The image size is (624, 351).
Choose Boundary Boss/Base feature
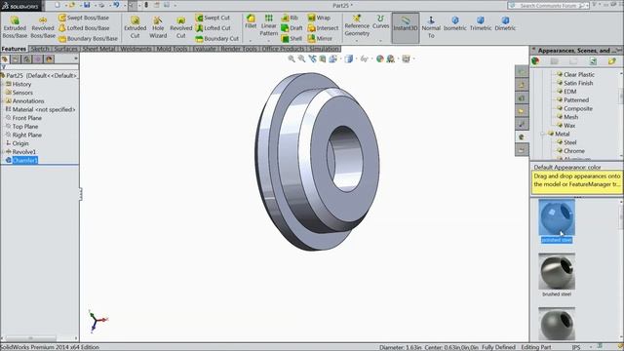pos(88,39)
